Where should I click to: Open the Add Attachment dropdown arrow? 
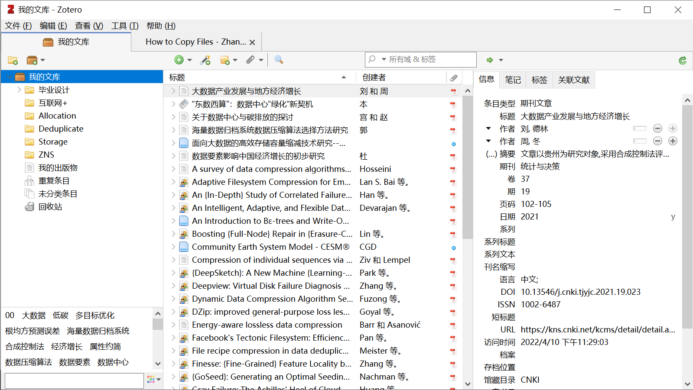pyautogui.click(x=261, y=60)
